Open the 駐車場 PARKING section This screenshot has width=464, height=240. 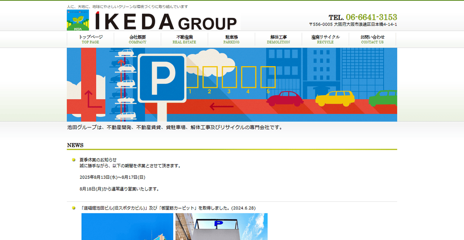(232, 39)
